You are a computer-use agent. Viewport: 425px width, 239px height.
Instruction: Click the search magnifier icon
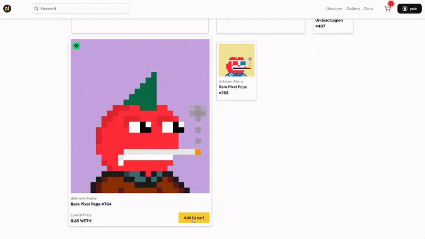(x=37, y=9)
